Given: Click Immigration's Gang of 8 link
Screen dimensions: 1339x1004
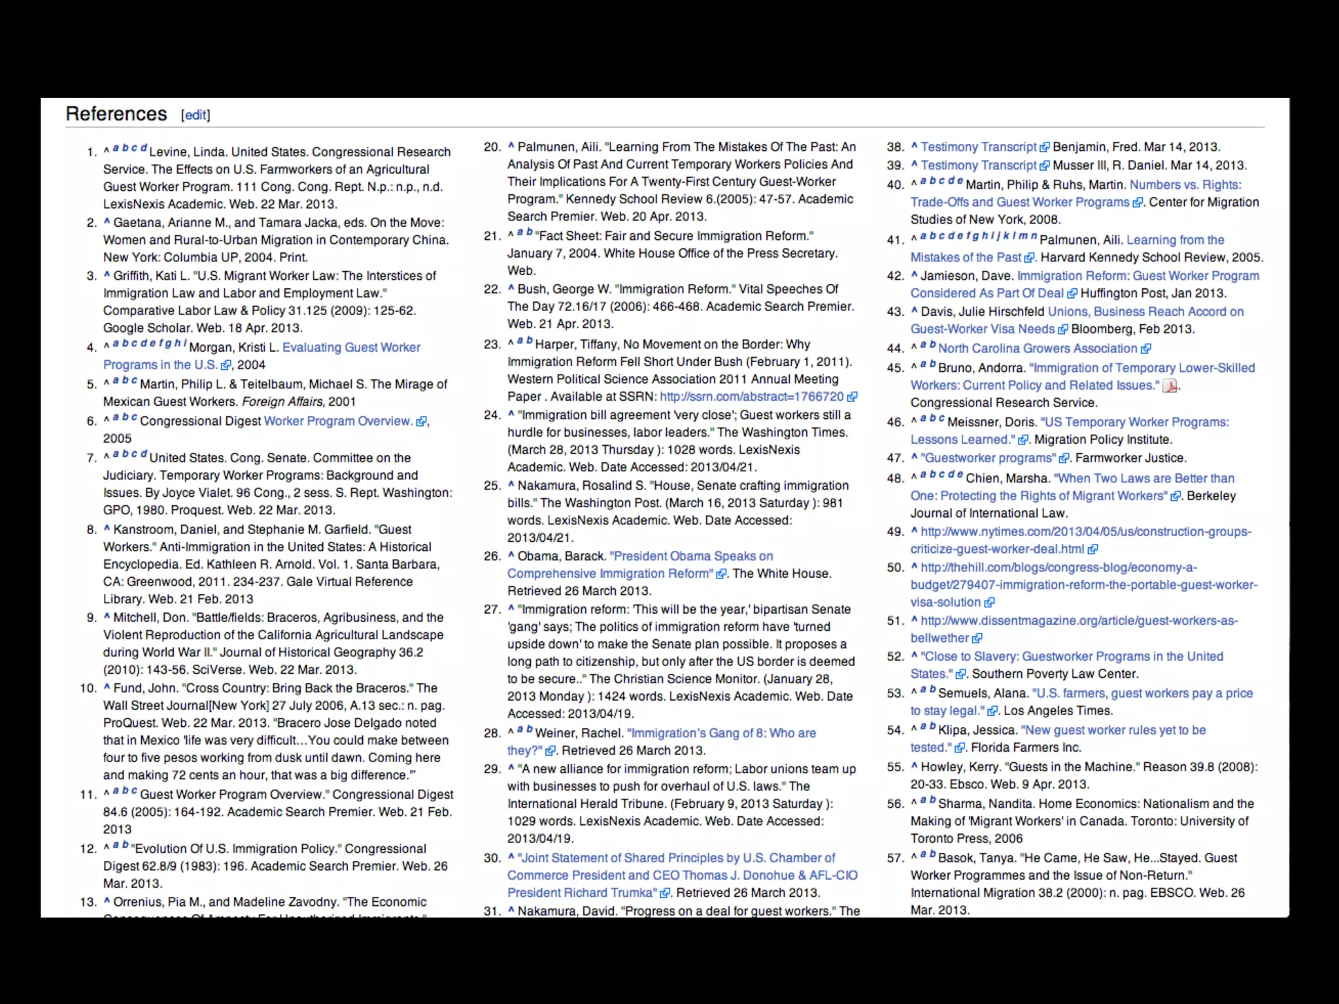Looking at the screenshot, I should (x=721, y=733).
